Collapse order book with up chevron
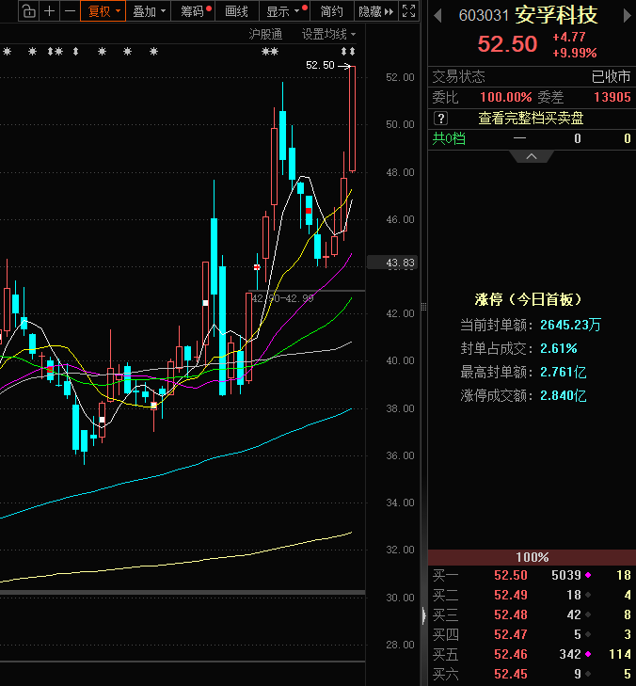This screenshot has height=686, width=636. [532, 156]
